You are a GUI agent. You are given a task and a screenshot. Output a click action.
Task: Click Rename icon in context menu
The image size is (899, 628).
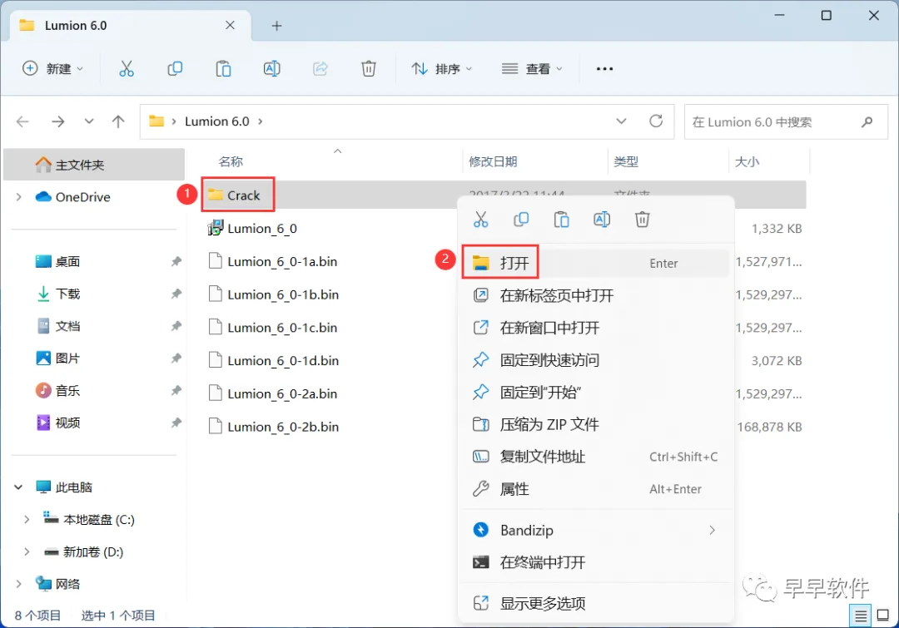pos(602,220)
